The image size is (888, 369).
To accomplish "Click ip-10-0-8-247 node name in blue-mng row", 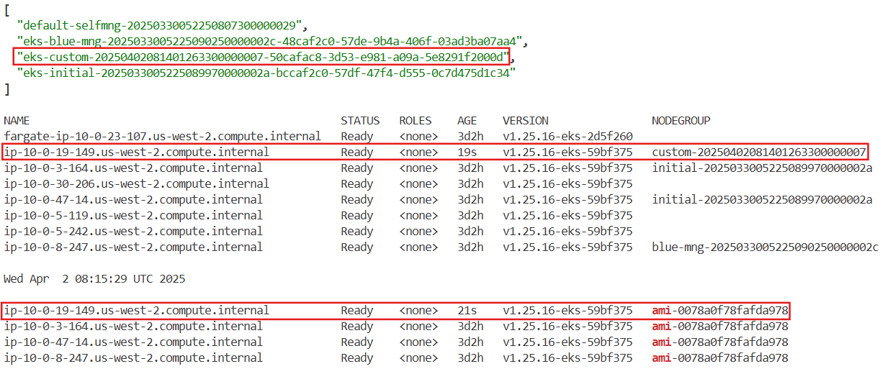I will 133,247.
